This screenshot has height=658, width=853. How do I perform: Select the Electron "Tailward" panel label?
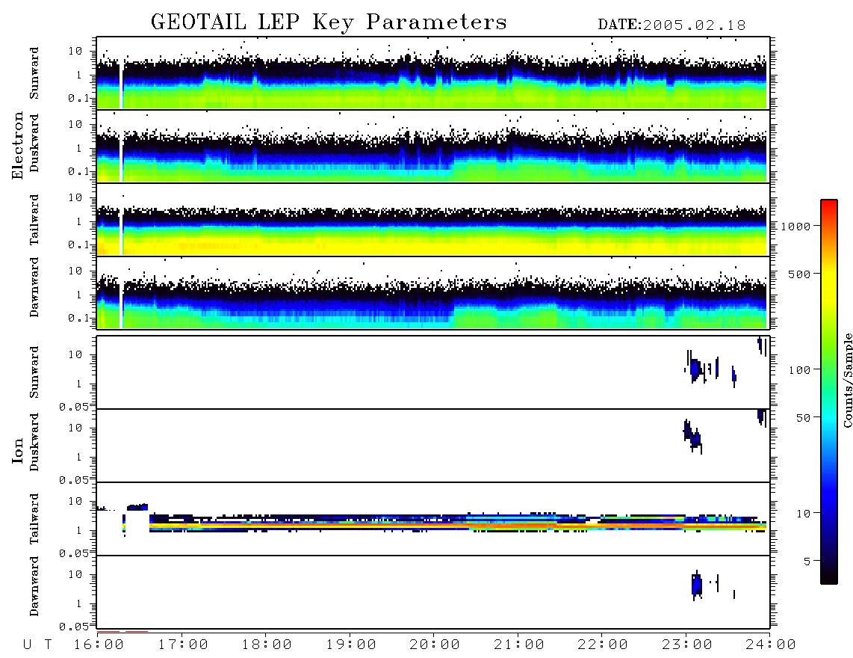(x=34, y=220)
